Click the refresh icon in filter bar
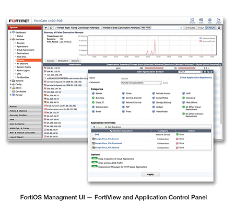This screenshot has width=235, height=204. [x=51, y=28]
